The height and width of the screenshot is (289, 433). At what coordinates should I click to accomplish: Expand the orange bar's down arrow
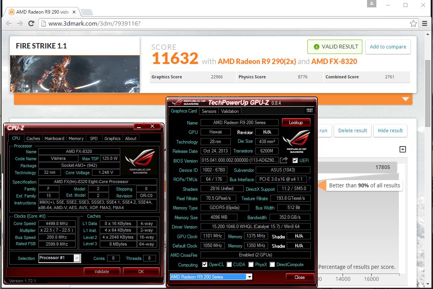[405, 99]
